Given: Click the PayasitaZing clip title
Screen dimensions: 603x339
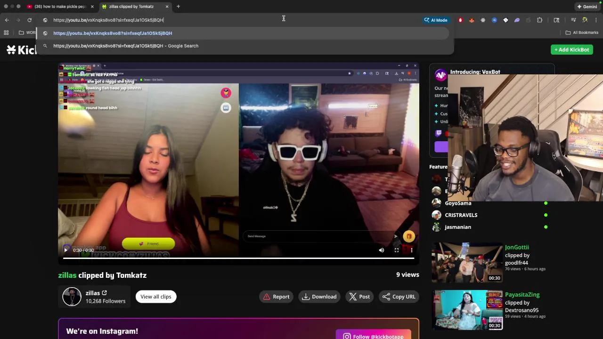Looking at the screenshot, I should [x=522, y=295].
